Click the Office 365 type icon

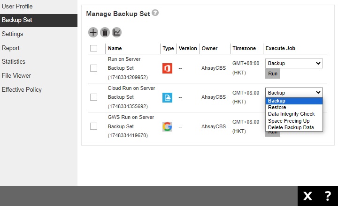tap(168, 68)
